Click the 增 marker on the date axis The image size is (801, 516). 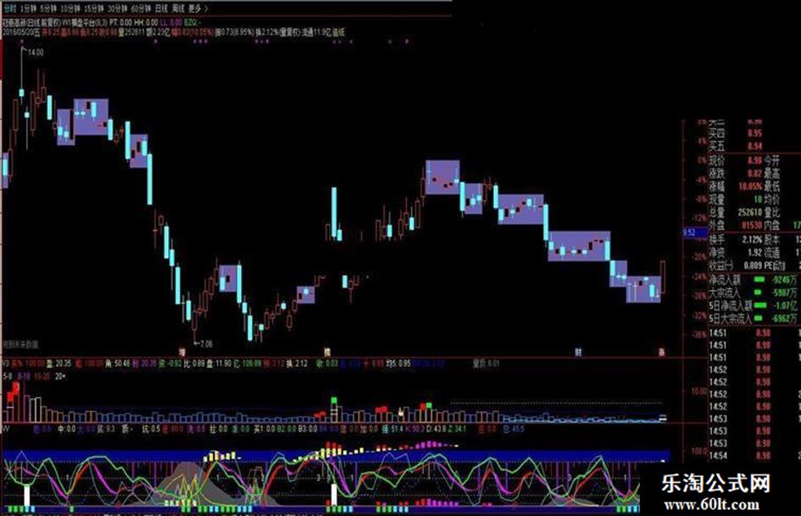click(x=182, y=352)
